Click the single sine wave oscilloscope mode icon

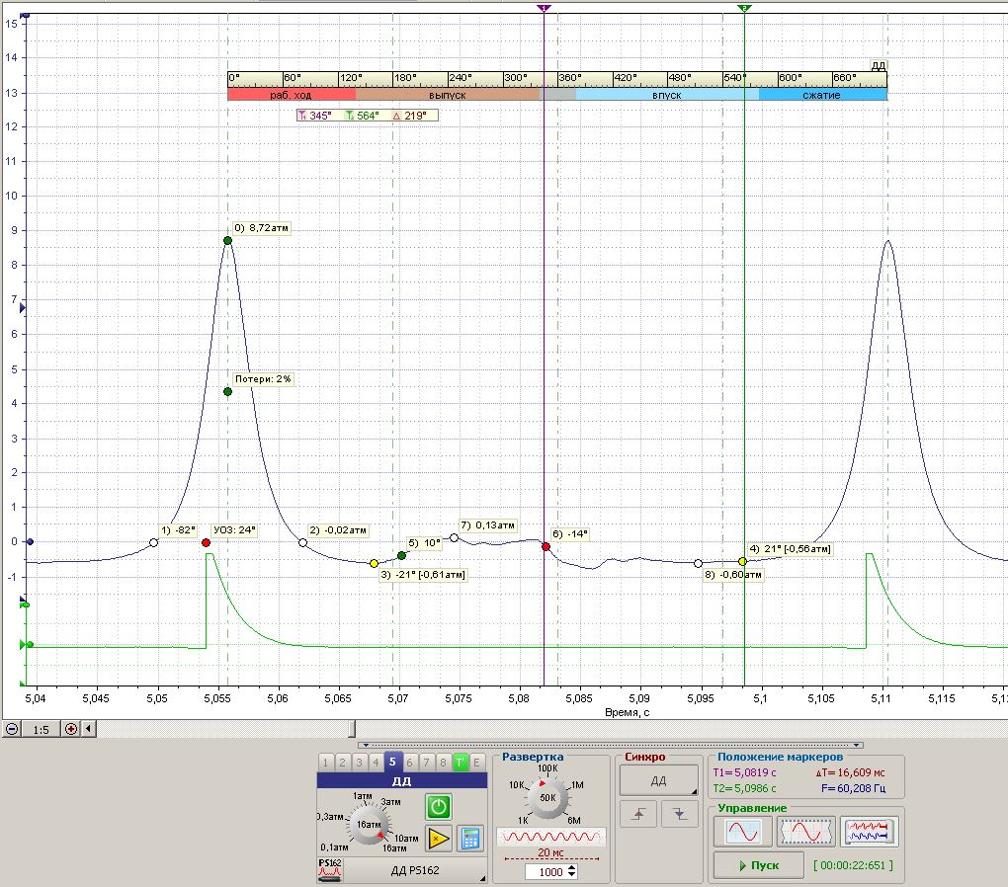[x=742, y=832]
